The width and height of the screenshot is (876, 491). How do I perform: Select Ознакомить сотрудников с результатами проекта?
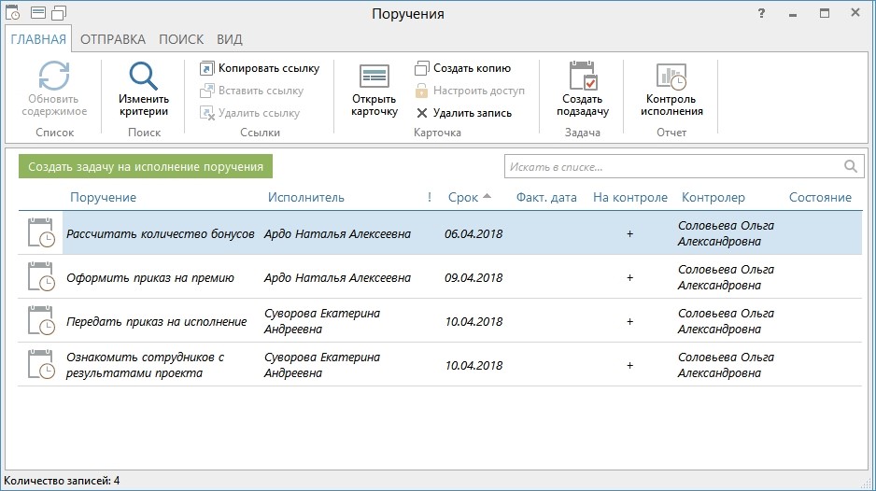(x=146, y=365)
